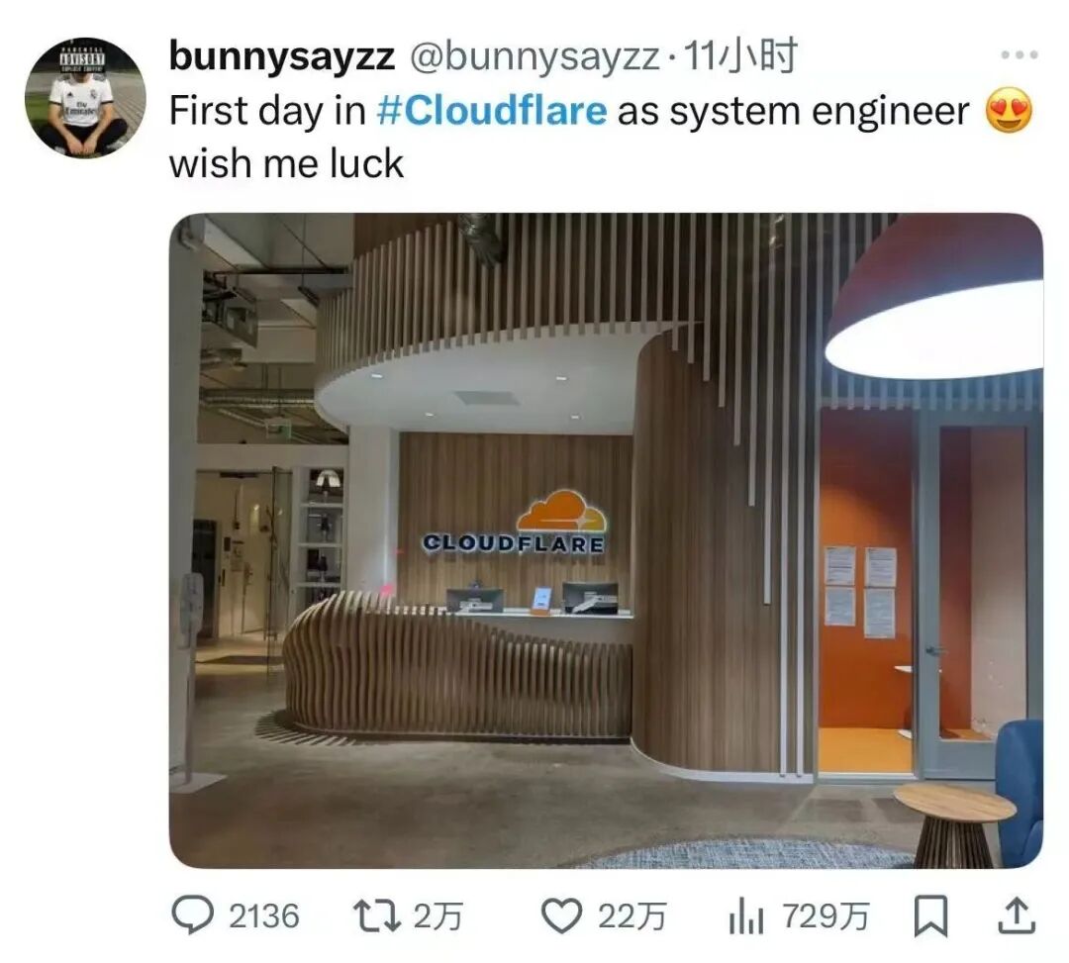Viewport: 1069px width, 963px height.
Task: Click the 2万 repost count
Action: click(x=437, y=915)
